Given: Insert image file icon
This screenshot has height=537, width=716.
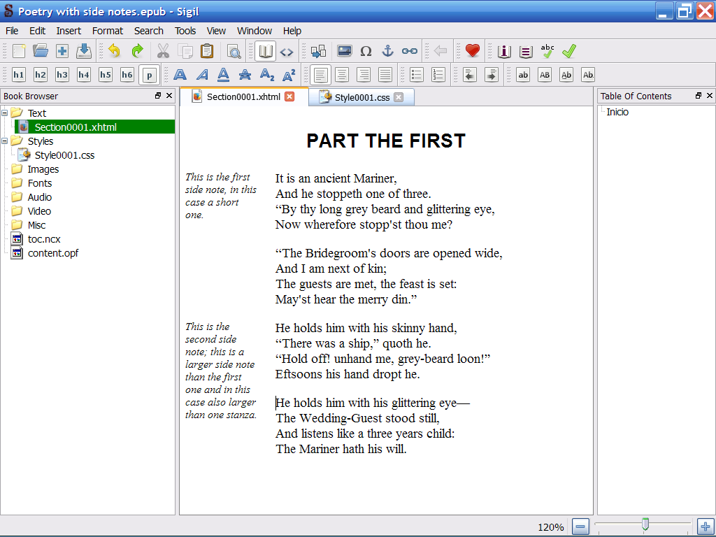Looking at the screenshot, I should (x=344, y=51).
